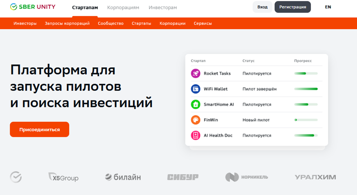
Task: Click the SmartHome AI green house icon
Action: pos(196,104)
